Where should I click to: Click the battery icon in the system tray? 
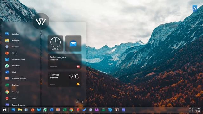tap(190, 111)
